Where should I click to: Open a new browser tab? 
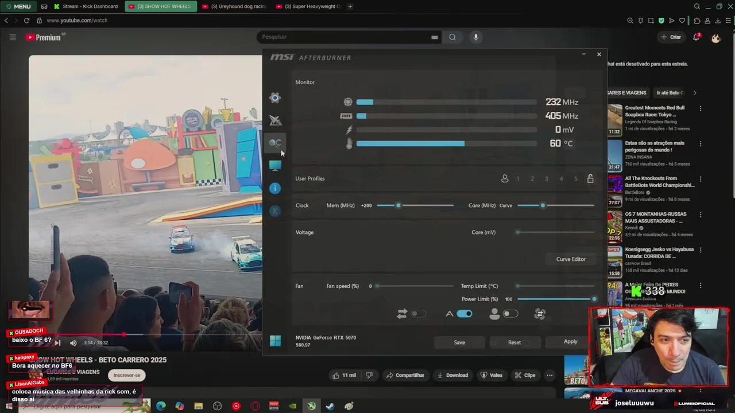tap(350, 6)
